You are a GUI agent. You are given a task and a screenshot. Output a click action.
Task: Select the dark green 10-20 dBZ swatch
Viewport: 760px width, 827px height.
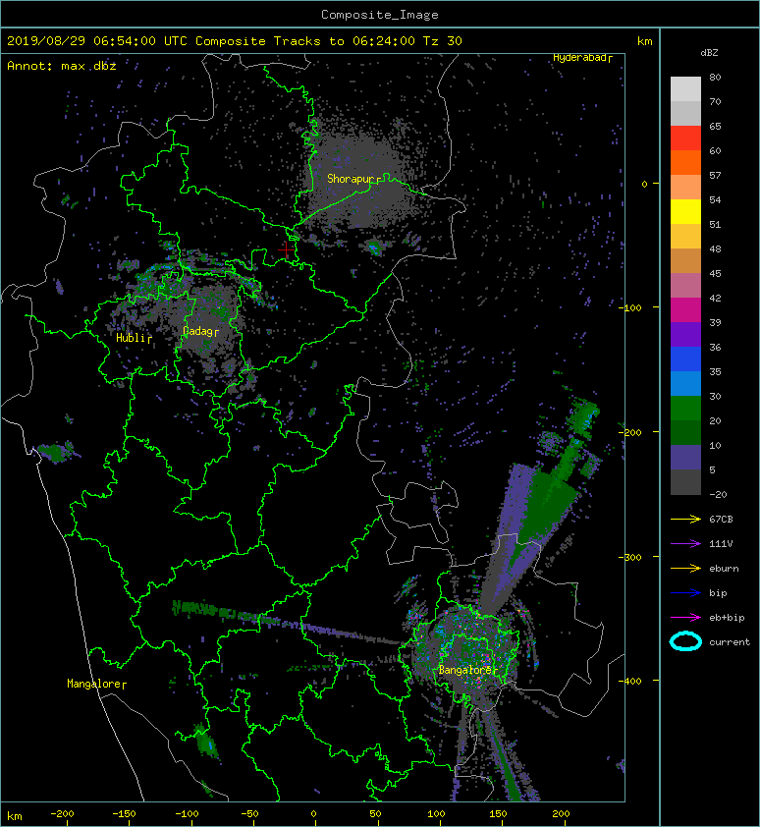click(685, 432)
